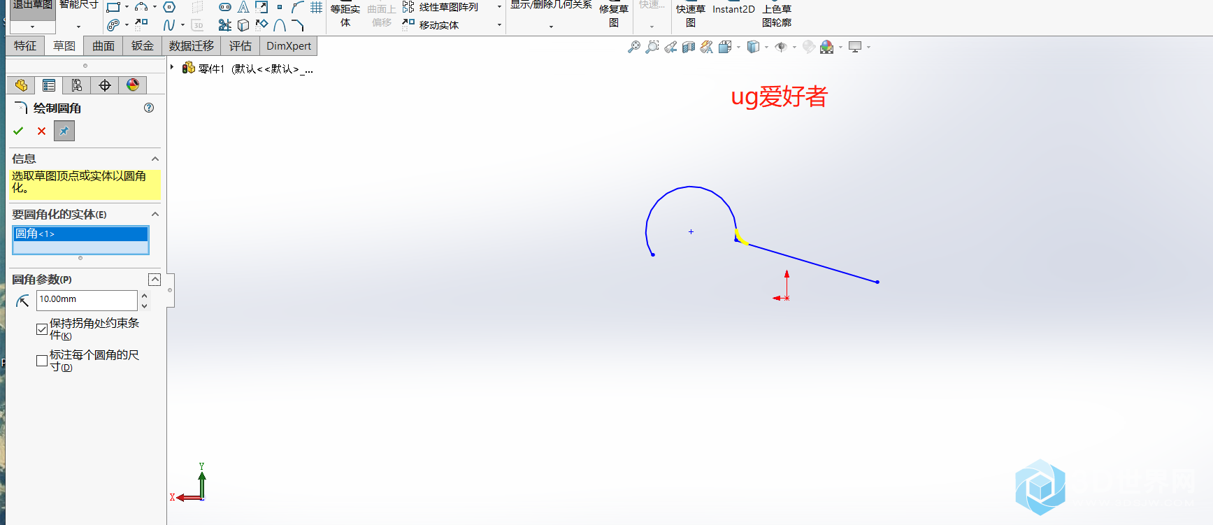
Task: Click the 等距实体 offset button
Action: click(345, 15)
